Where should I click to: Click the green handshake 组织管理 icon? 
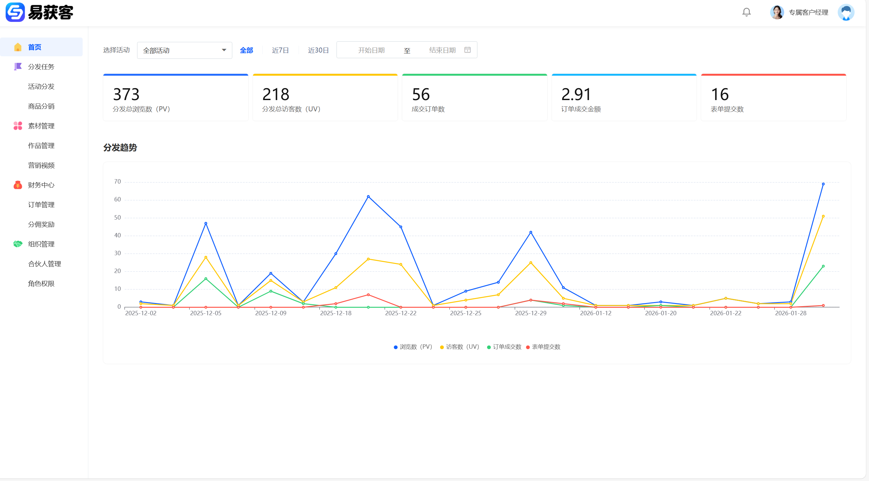[18, 244]
